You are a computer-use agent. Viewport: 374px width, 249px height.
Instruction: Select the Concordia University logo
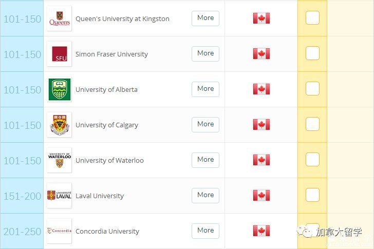(x=60, y=231)
